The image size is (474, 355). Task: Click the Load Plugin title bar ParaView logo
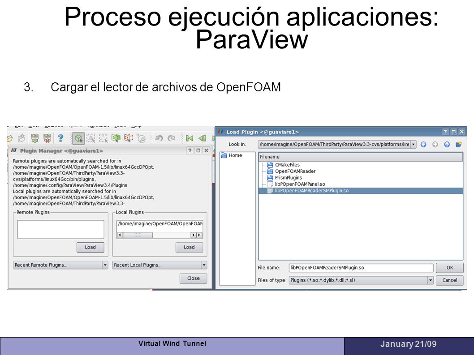(x=221, y=132)
